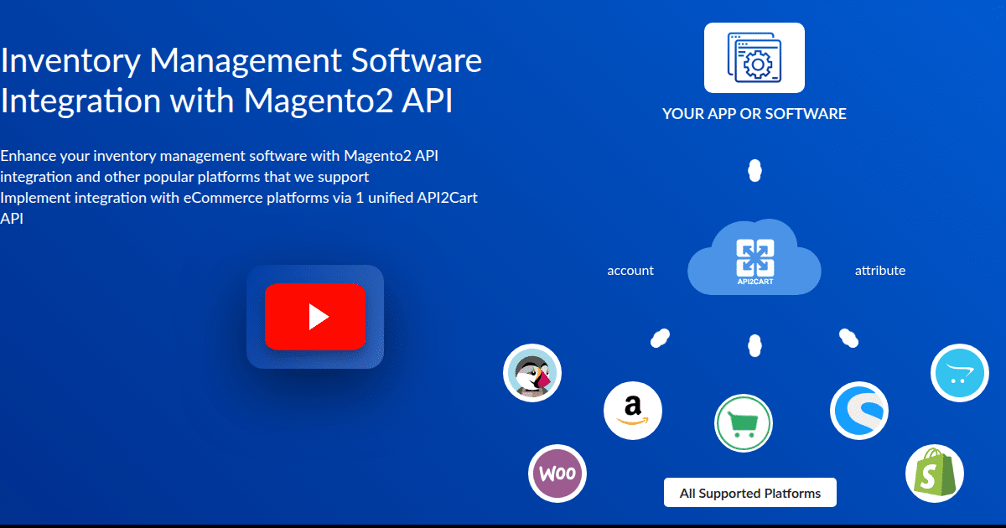Click the PrestaShop puffin logo
The height and width of the screenshot is (528, 1006).
coord(532,373)
